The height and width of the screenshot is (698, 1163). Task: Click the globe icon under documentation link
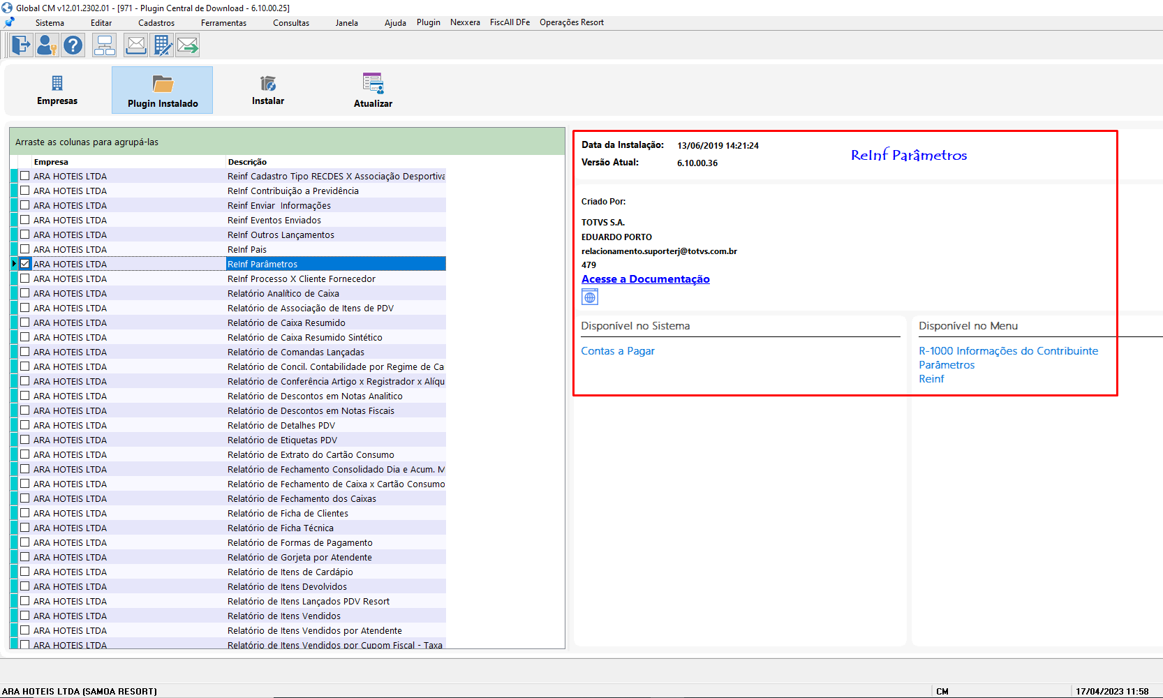[590, 297]
